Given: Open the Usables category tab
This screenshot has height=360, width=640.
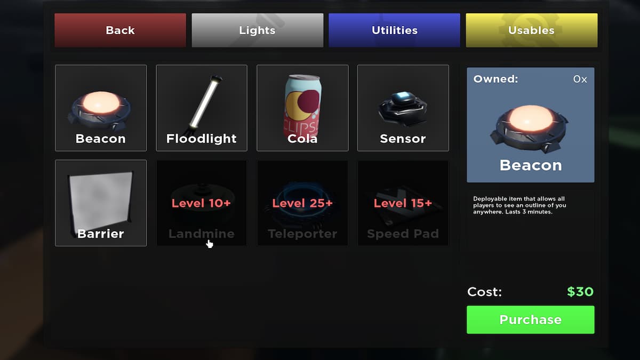Looking at the screenshot, I should [532, 30].
